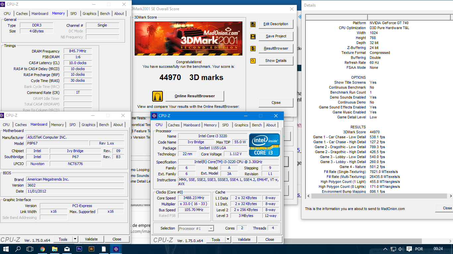This screenshot has width=453, height=254.
Task: Click the BIOS Version field 3602
Action: point(75,185)
